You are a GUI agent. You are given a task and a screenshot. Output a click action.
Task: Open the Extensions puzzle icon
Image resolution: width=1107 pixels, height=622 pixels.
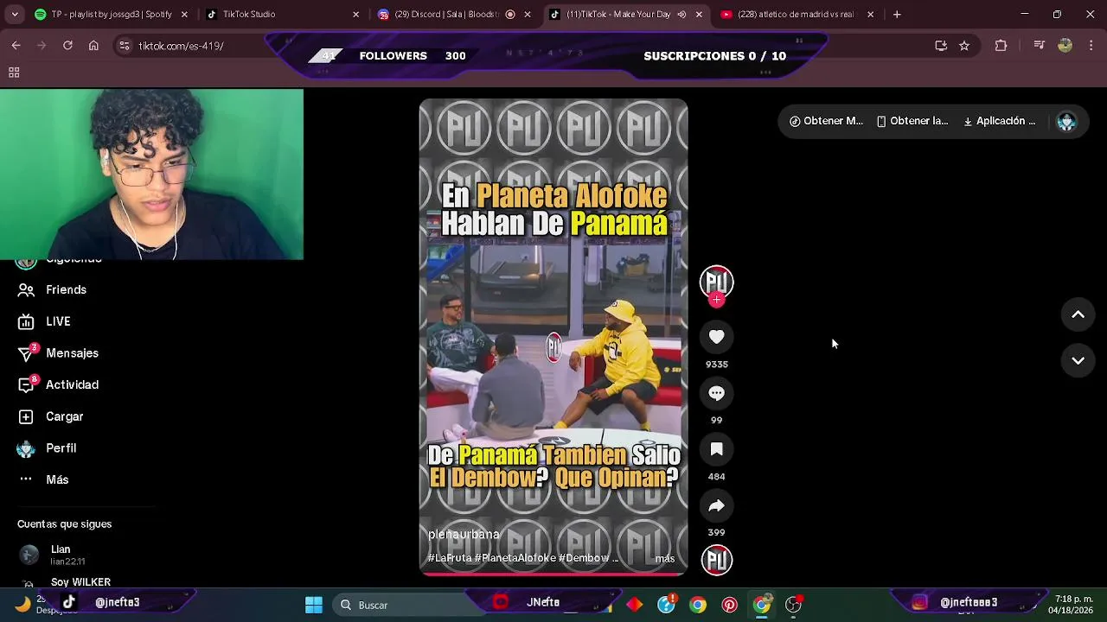(x=1001, y=46)
